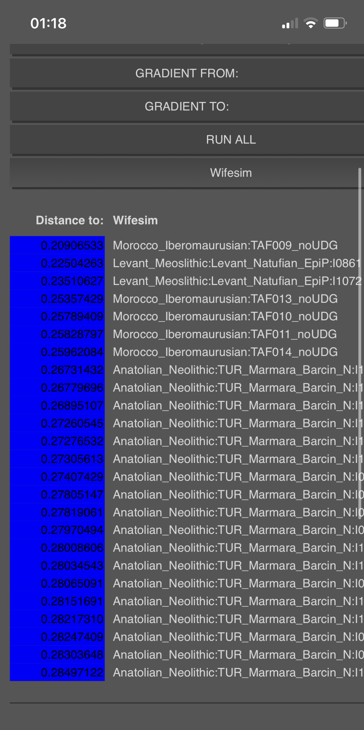Select the Wifesim sample button

coord(187,173)
